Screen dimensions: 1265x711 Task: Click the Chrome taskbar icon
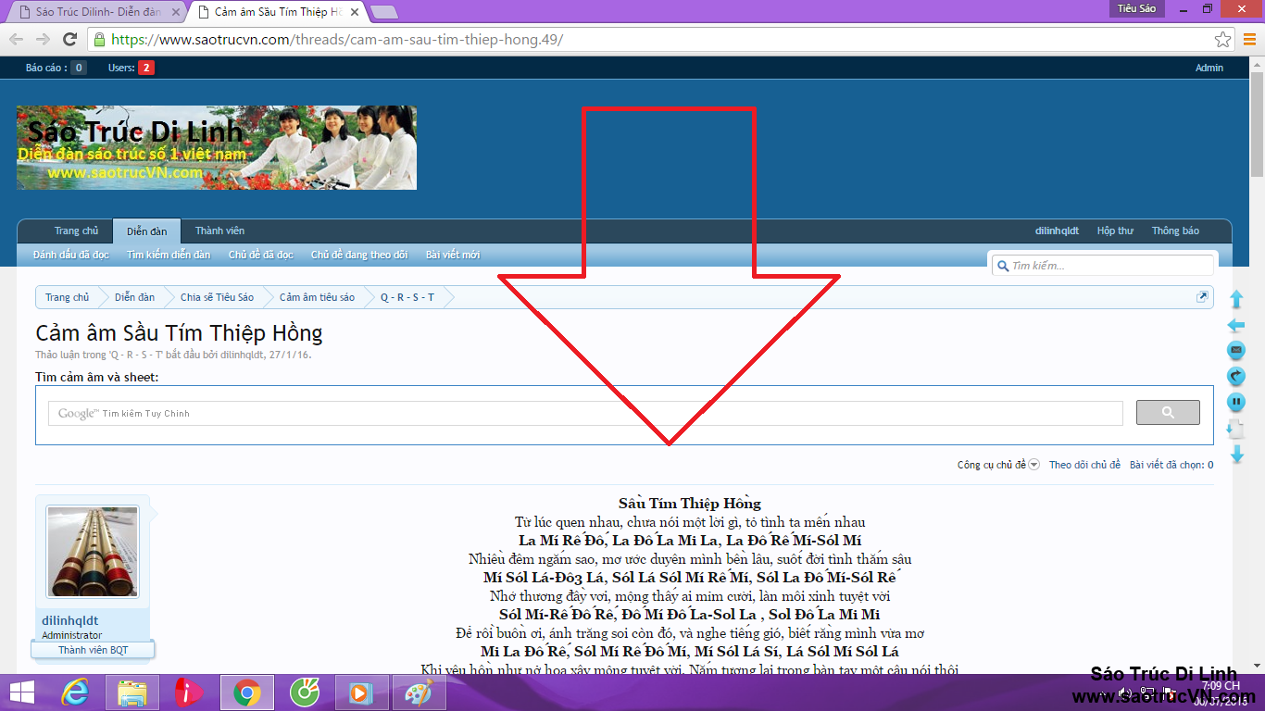coord(246,692)
